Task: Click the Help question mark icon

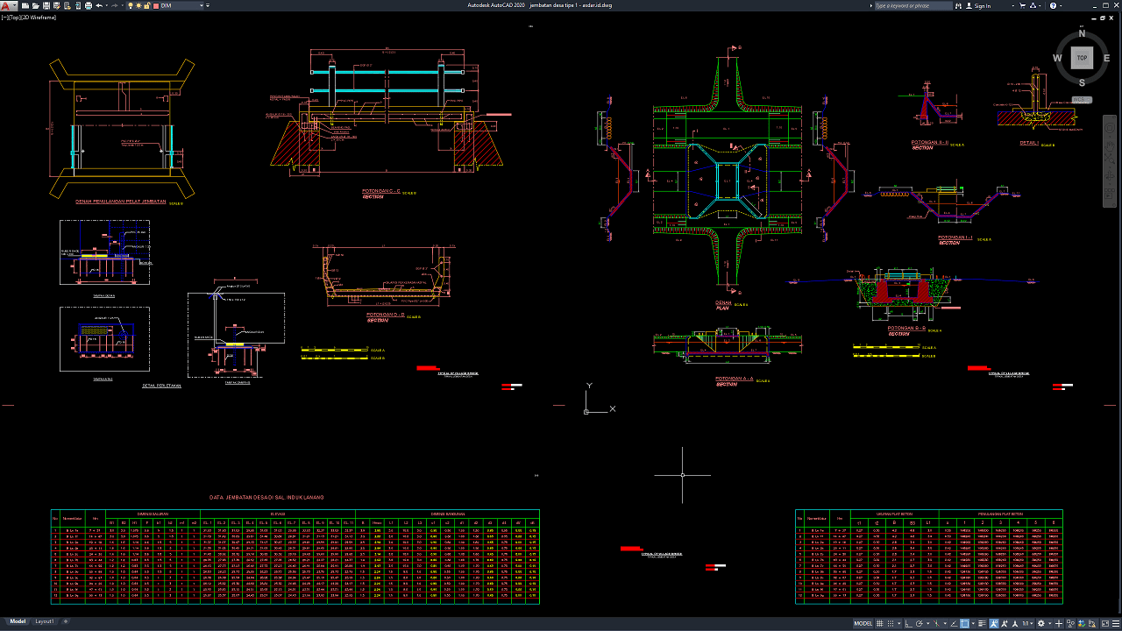Action: coord(1053,5)
